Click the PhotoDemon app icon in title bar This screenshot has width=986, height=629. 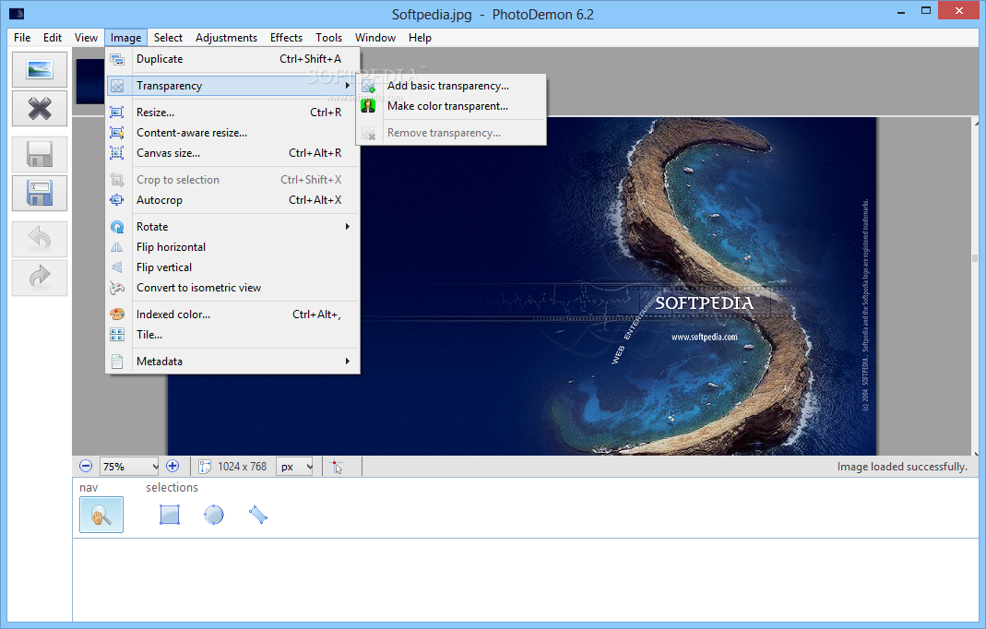[x=17, y=14]
